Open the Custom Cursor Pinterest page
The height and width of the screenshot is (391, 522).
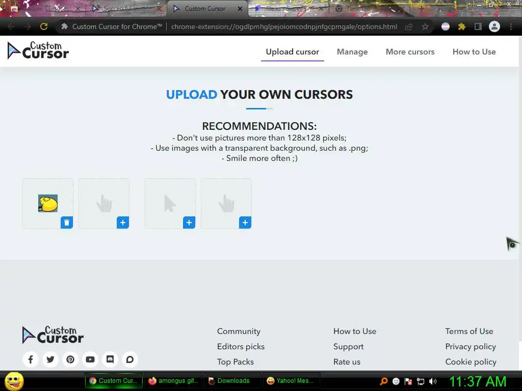70,359
